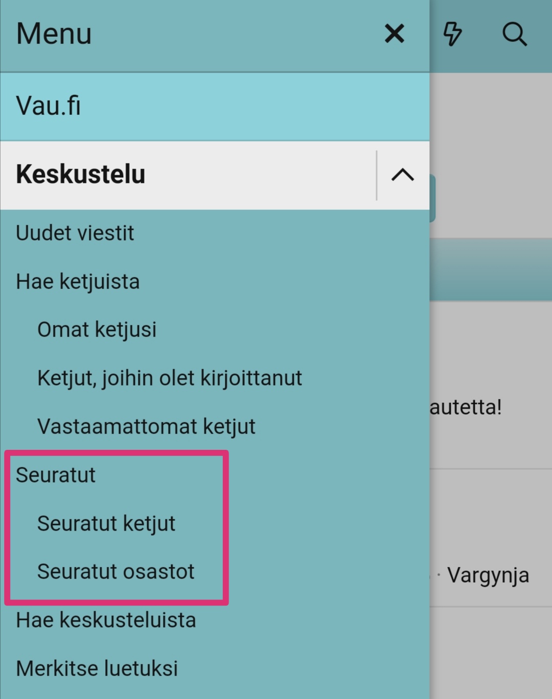Open Seuratut osastot

(116, 571)
